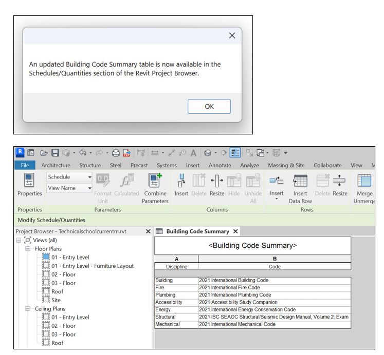Click the Open folder icon
The image size is (384, 355).
click(x=44, y=153)
